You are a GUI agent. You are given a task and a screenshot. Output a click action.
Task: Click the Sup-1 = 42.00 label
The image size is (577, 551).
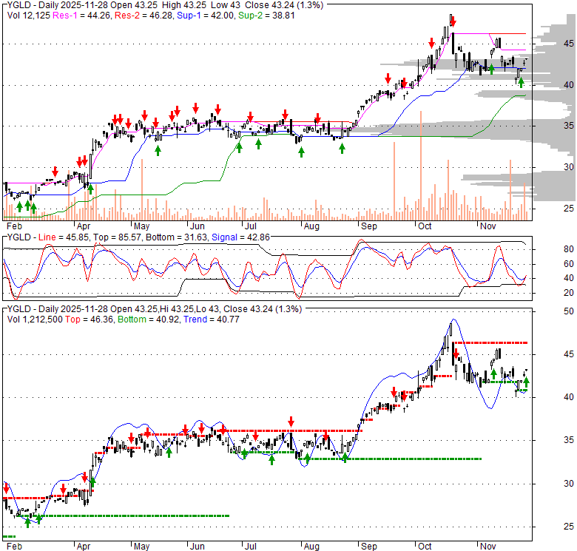206,16
